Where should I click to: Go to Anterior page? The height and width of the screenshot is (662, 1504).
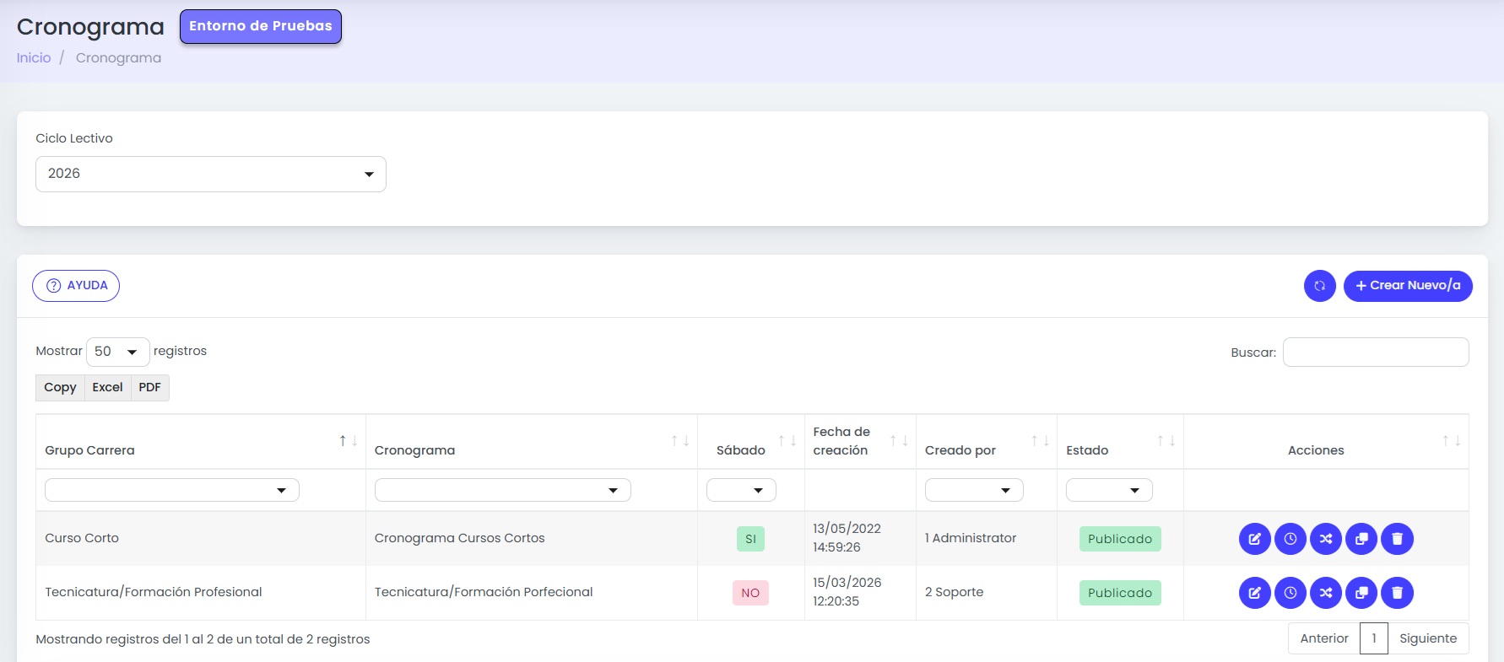click(1324, 638)
